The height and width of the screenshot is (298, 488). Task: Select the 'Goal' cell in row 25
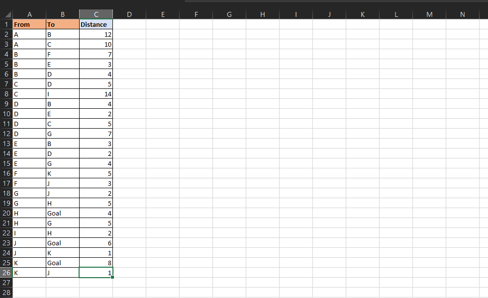point(62,263)
